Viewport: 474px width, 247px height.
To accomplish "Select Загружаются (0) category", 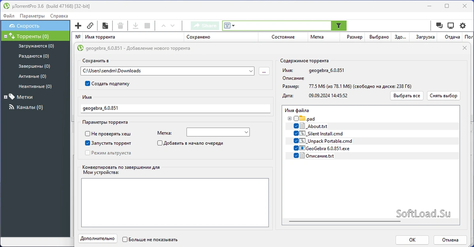I will (x=36, y=46).
